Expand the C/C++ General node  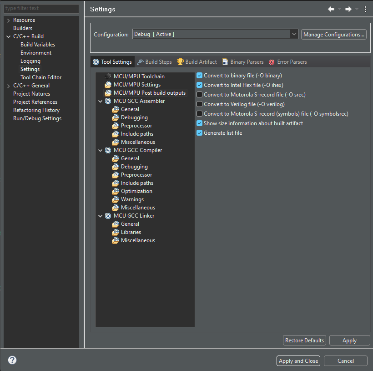click(x=8, y=86)
